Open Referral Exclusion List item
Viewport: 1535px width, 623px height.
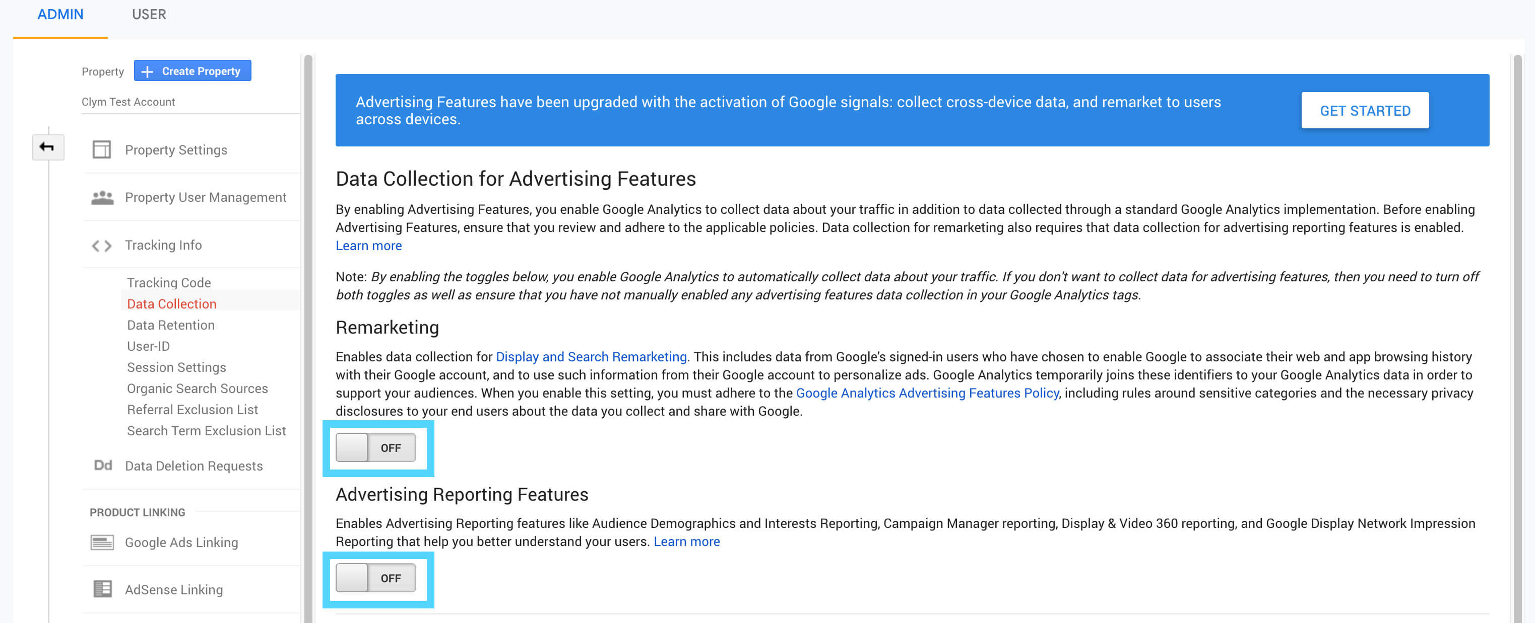(x=193, y=410)
